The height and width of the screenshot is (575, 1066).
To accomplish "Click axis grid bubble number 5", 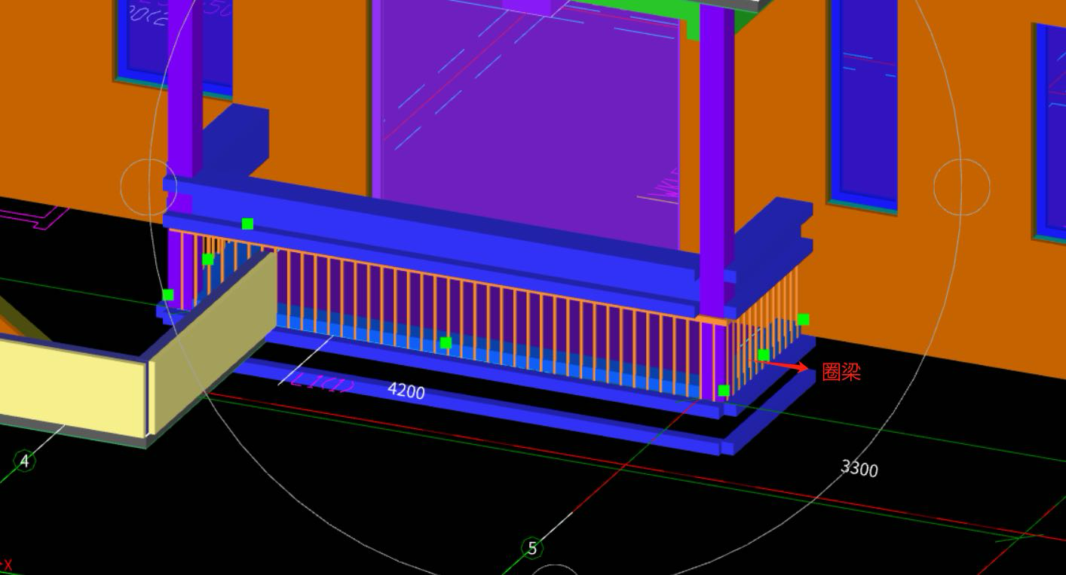I will point(532,548).
